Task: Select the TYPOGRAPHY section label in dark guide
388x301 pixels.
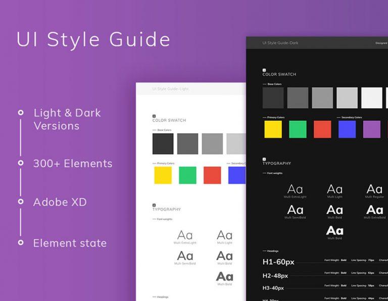Action: pos(276,164)
